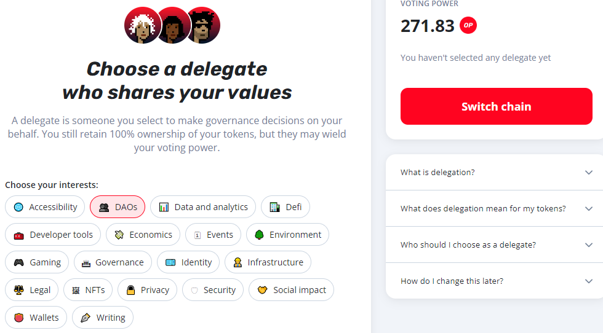Expand What does delegation mean for my tokens
Viewport: 603px width, 333px height.
coord(494,208)
